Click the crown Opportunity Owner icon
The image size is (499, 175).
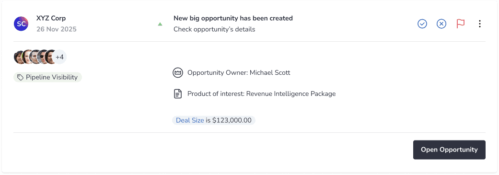click(177, 72)
